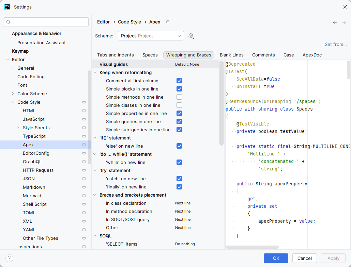
Task: Click Code Style in the breadcrumb
Action: click(x=129, y=22)
